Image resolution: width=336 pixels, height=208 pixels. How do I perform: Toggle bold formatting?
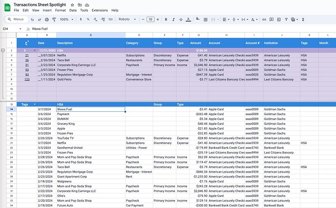pos(166,19)
